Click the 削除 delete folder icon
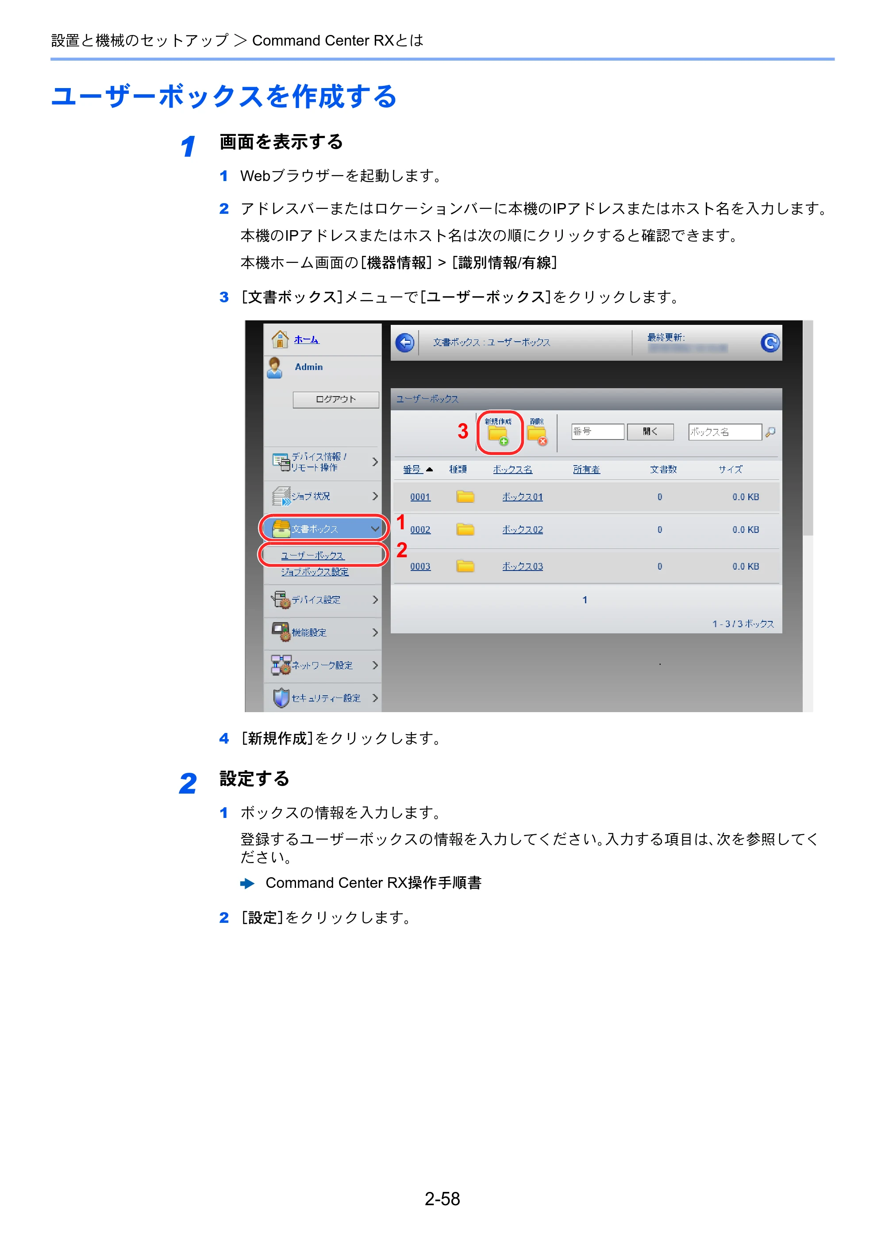The width and height of the screenshot is (885, 1253). click(538, 436)
